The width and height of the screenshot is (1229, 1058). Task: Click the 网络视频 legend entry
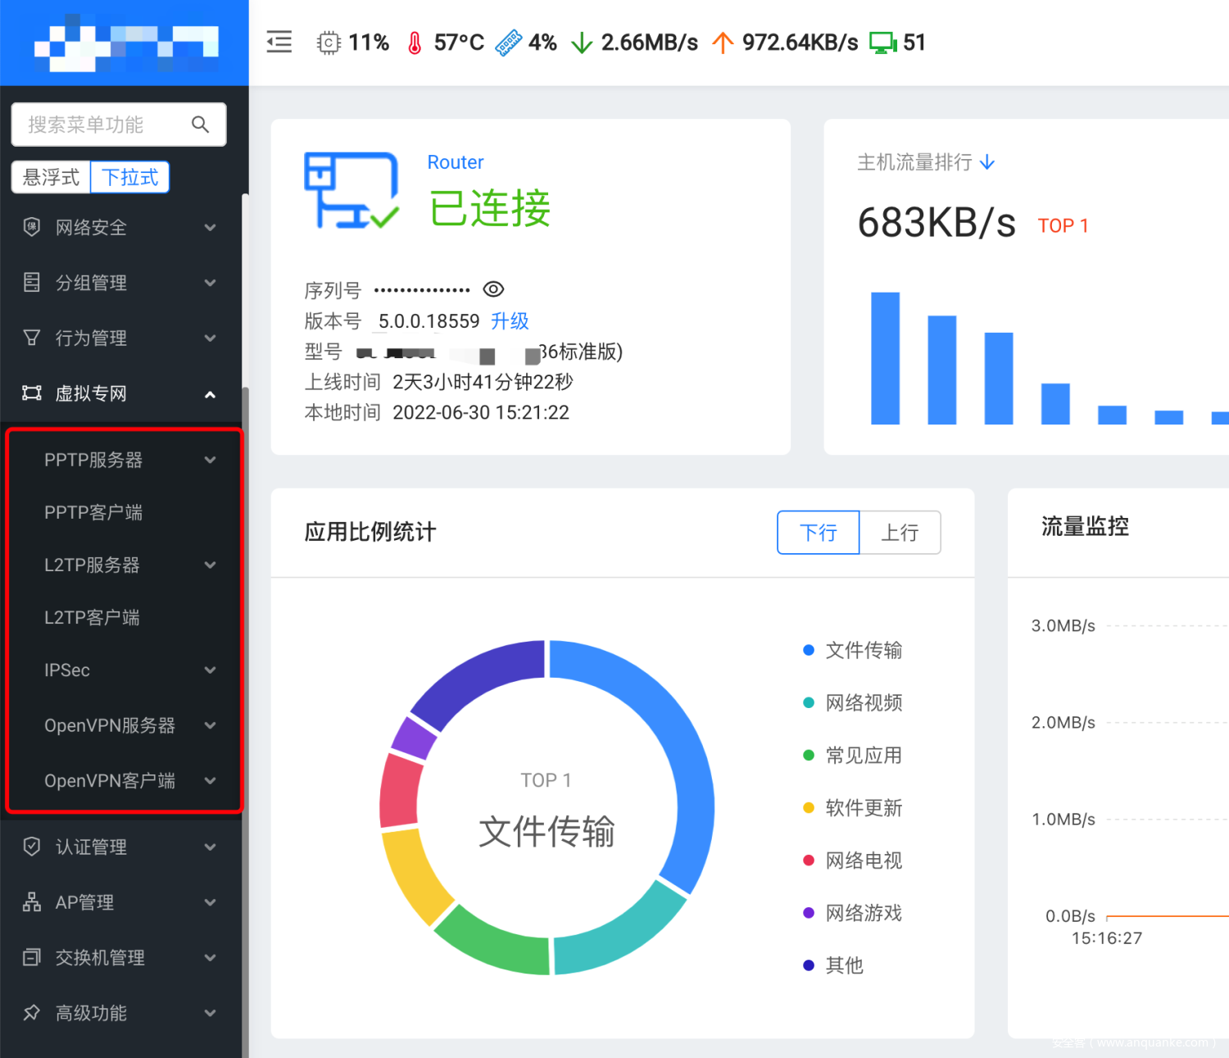[x=853, y=702]
